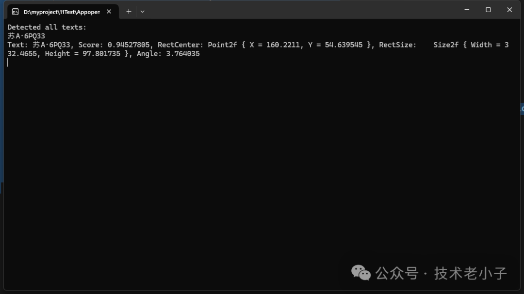Click the terminal icon on the tab

[x=15, y=12]
